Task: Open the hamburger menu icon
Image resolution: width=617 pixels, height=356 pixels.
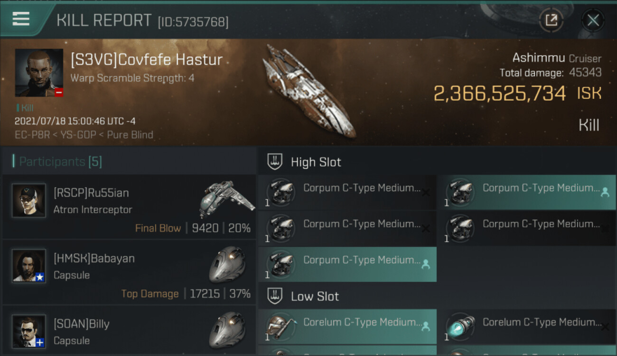Action: tap(21, 19)
